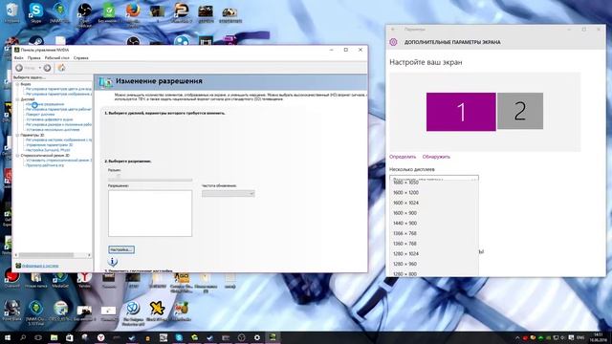Click the taskbar search icon
The image size is (612, 344).
point(23,337)
